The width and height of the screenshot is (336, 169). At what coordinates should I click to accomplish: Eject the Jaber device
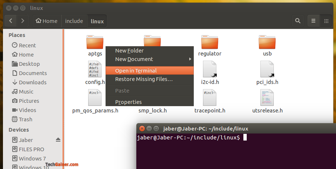58,140
